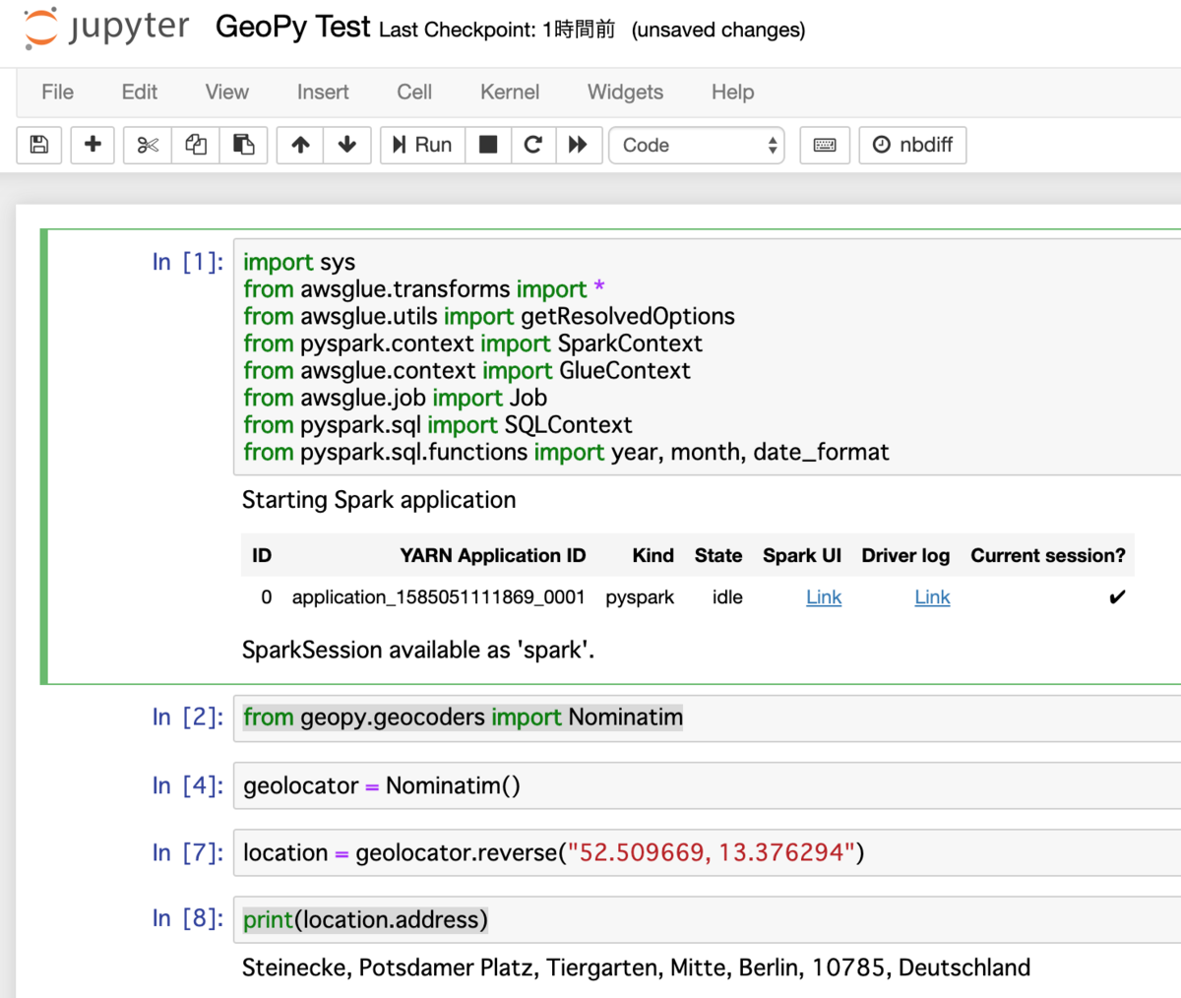Open the Spark UI Link

click(824, 596)
